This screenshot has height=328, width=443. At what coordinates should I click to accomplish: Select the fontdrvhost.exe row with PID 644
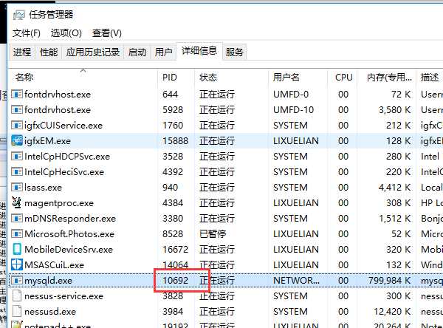(226, 94)
